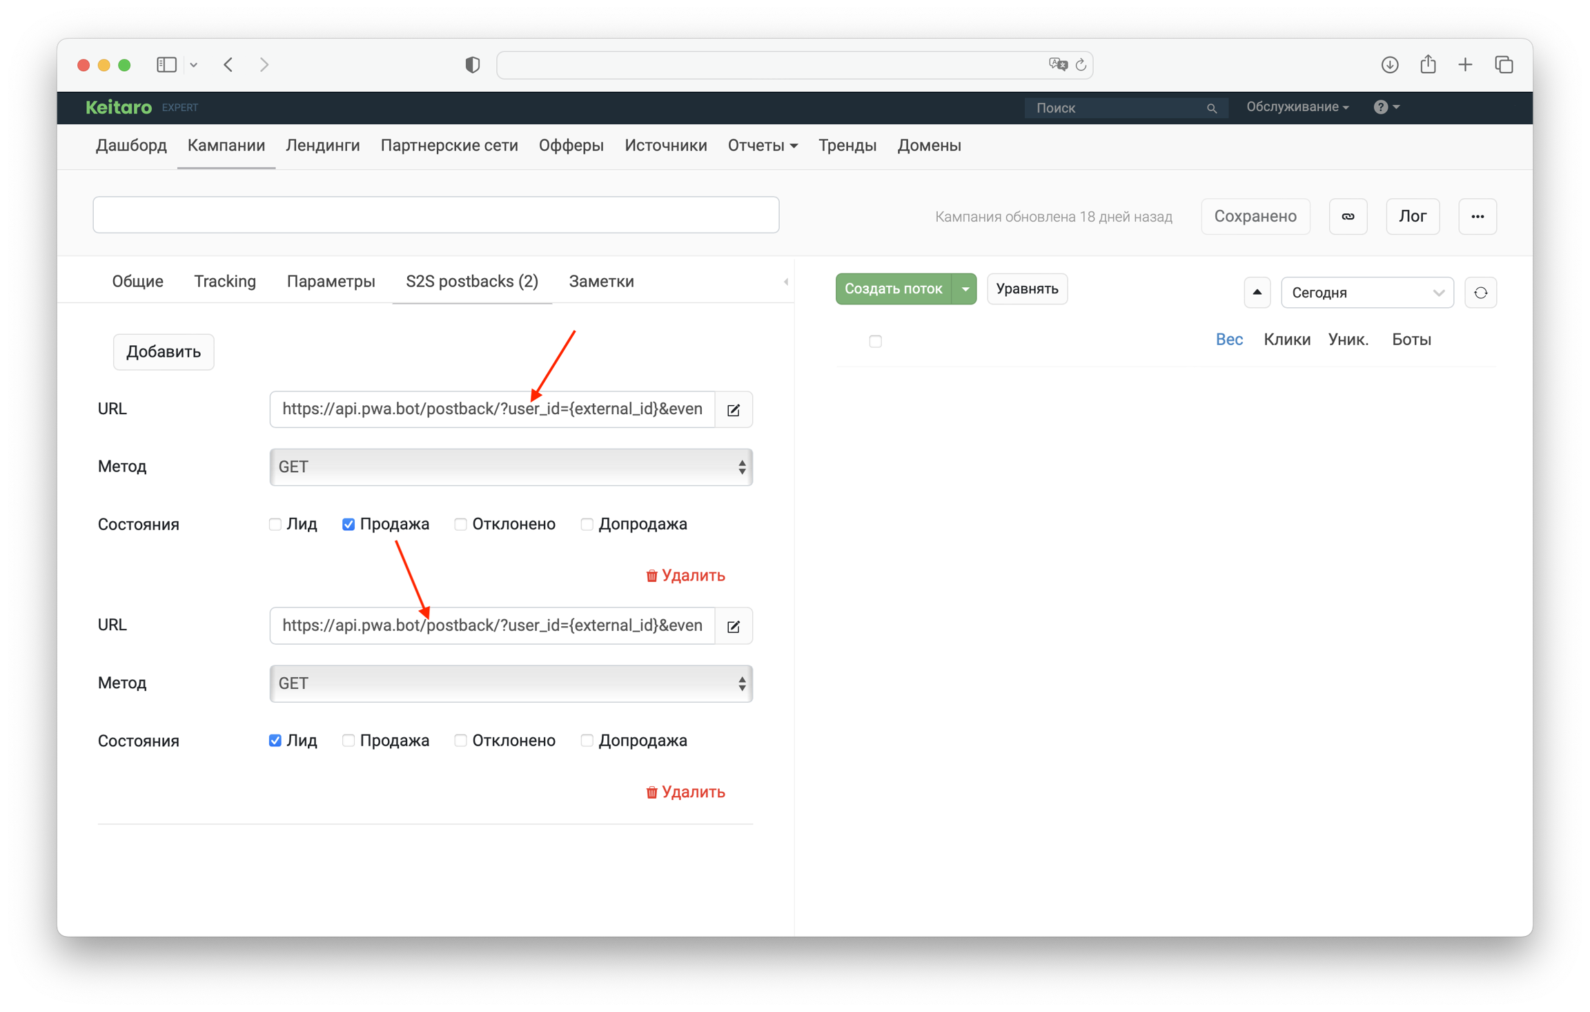This screenshot has width=1590, height=1012.
Task: Switch to the Параметры tab
Action: click(331, 282)
